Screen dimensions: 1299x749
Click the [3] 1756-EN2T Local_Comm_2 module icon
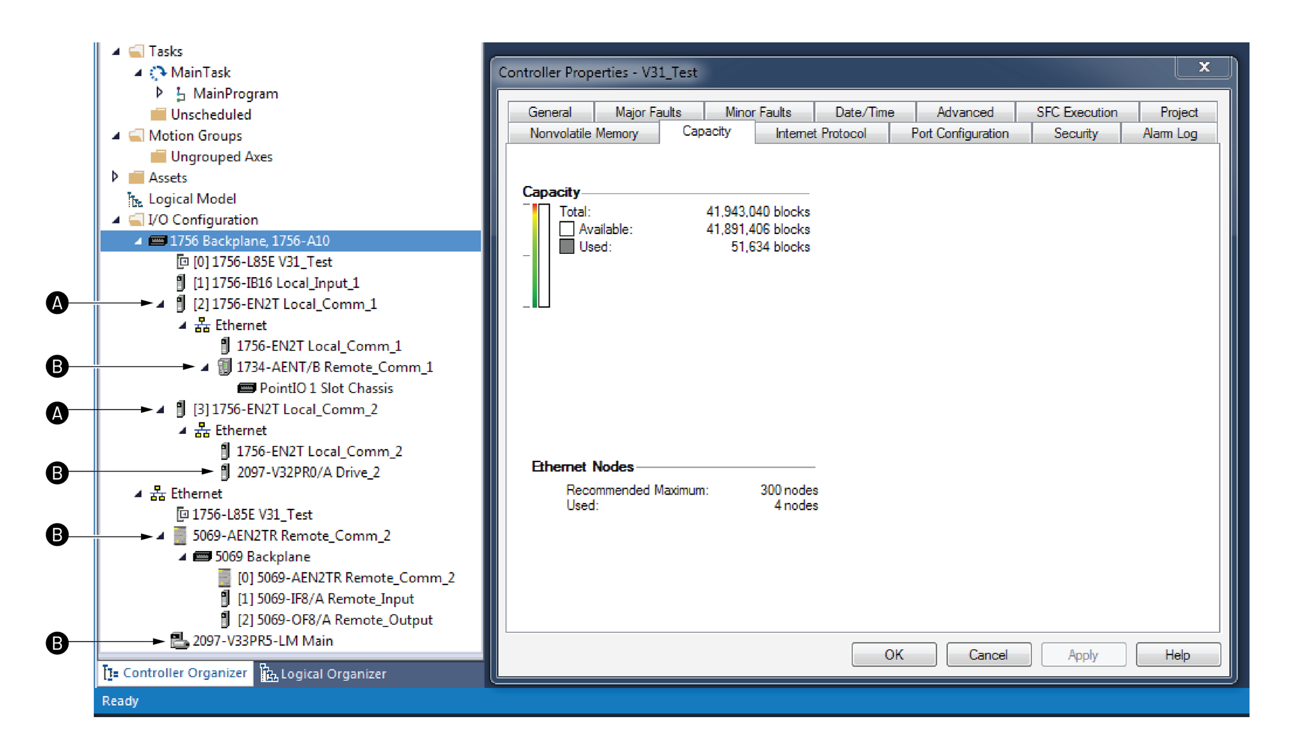pyautogui.click(x=181, y=409)
